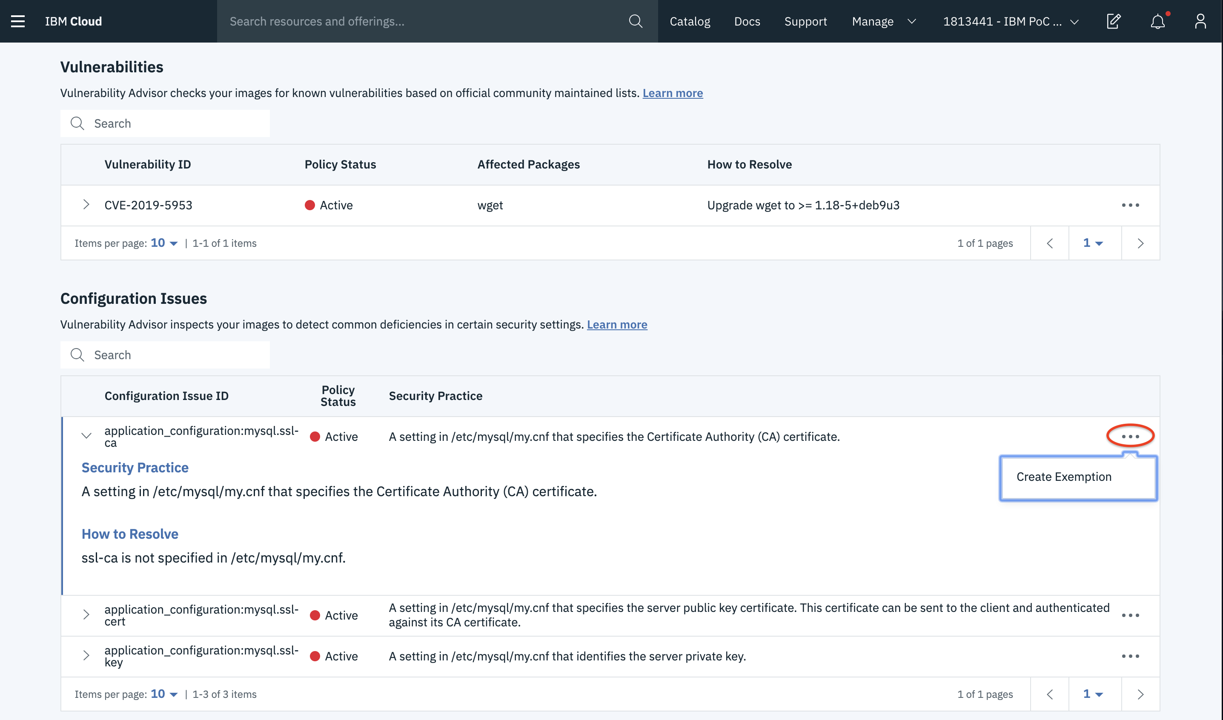Open overflow menu for mysql.ssl-cert row

tap(1130, 615)
